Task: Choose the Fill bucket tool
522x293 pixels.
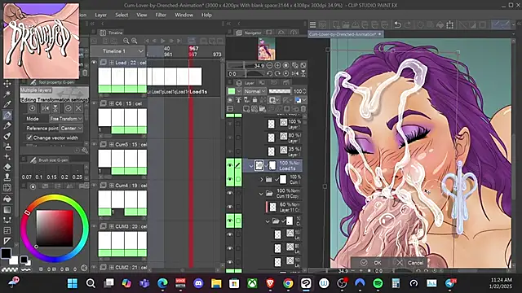Action: coord(7,199)
